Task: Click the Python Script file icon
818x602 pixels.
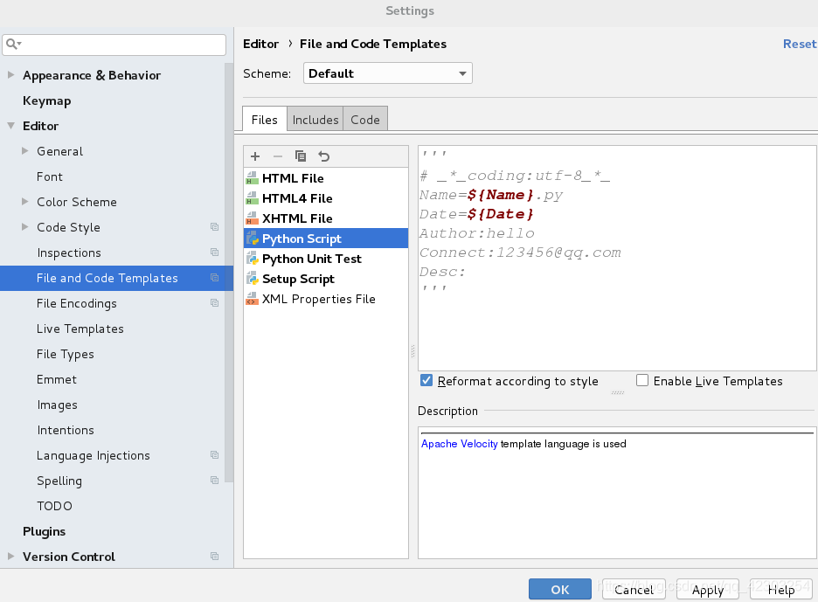Action: (x=253, y=239)
